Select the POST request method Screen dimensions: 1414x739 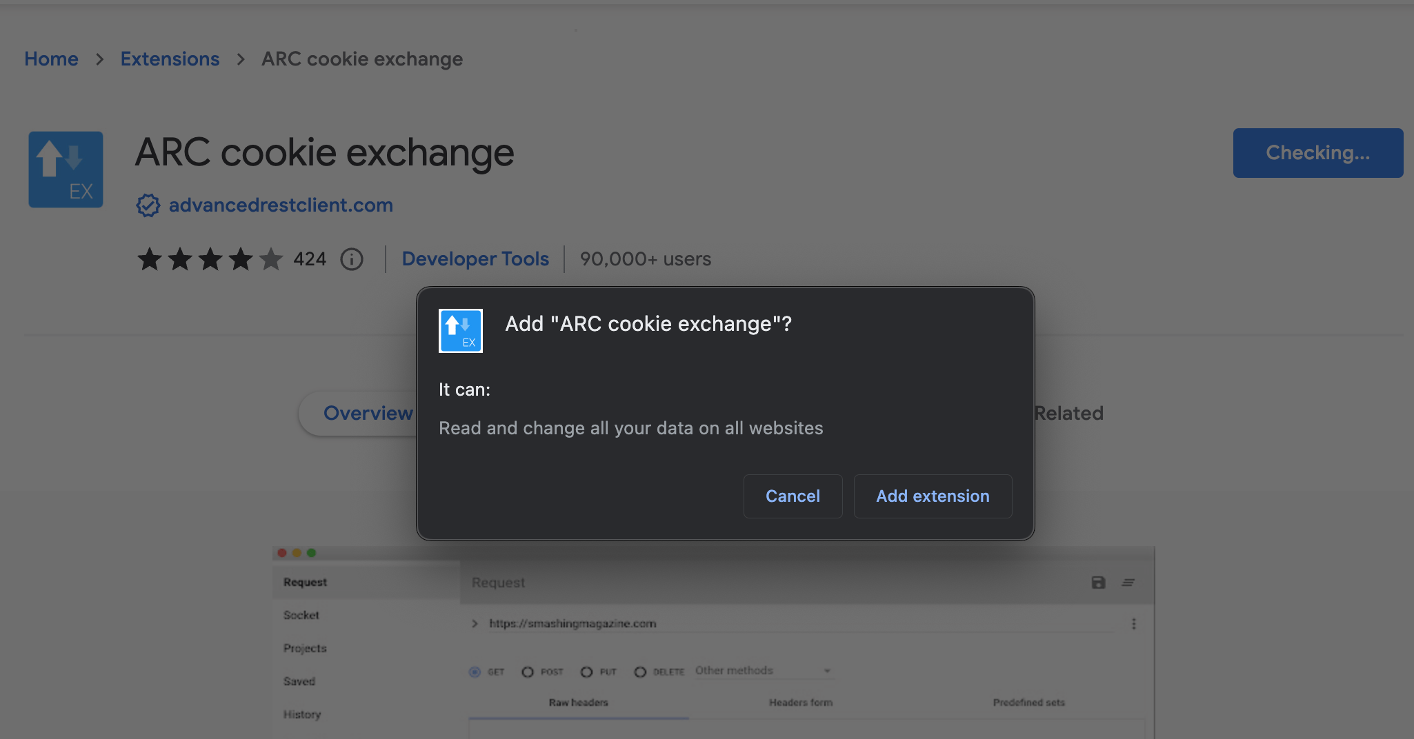528,672
